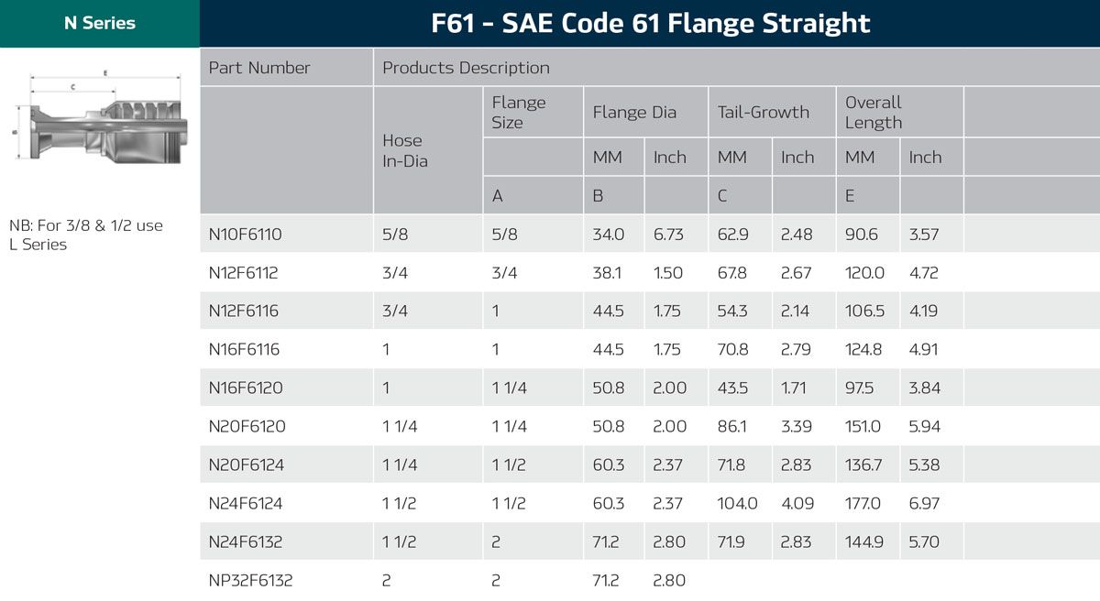Click part number N20F6120
1100x601 pixels.
click(247, 427)
